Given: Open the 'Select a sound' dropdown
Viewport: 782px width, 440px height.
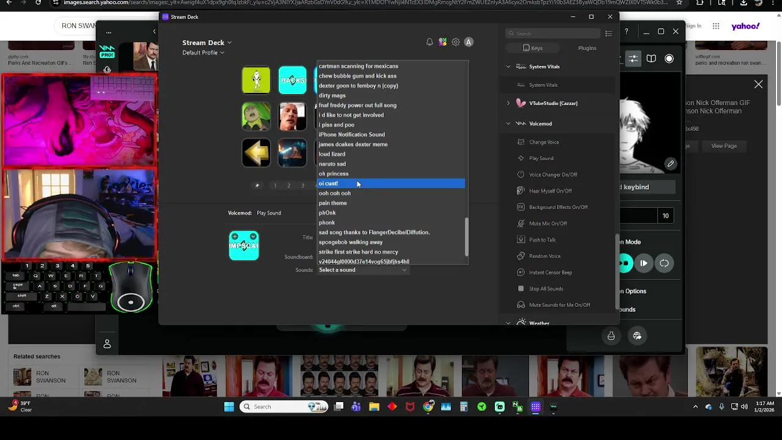Looking at the screenshot, I should pos(363,270).
